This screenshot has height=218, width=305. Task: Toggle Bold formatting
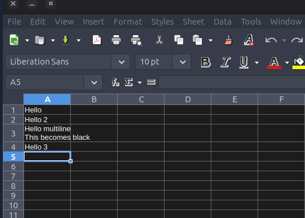[x=206, y=62]
